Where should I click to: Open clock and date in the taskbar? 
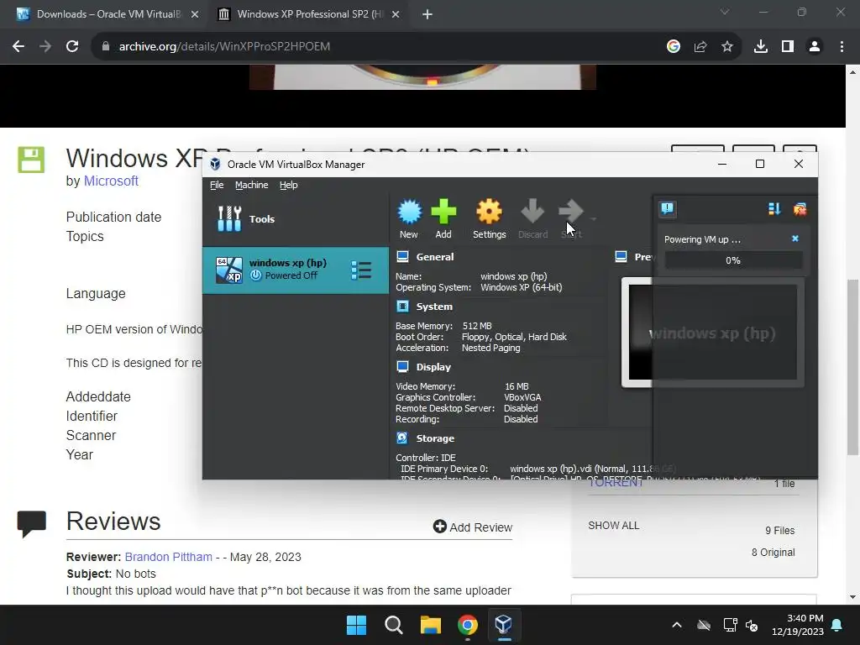point(798,625)
